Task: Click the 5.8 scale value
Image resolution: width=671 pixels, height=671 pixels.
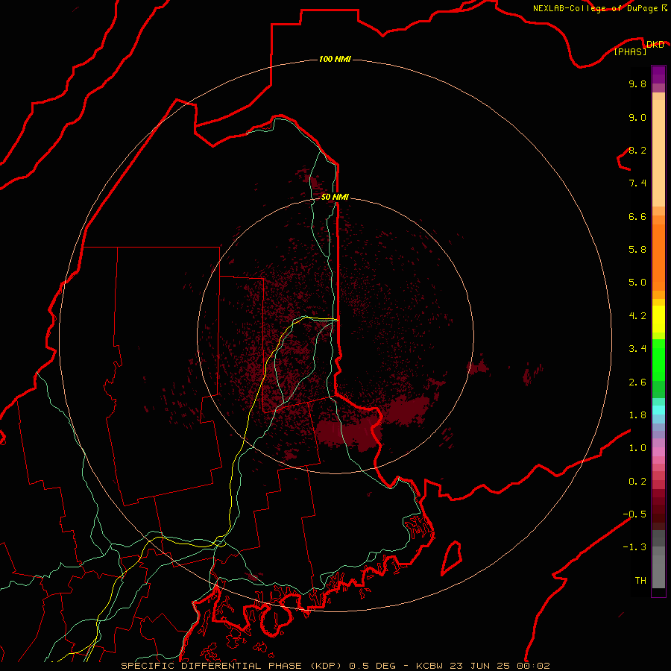Action: 637,249
